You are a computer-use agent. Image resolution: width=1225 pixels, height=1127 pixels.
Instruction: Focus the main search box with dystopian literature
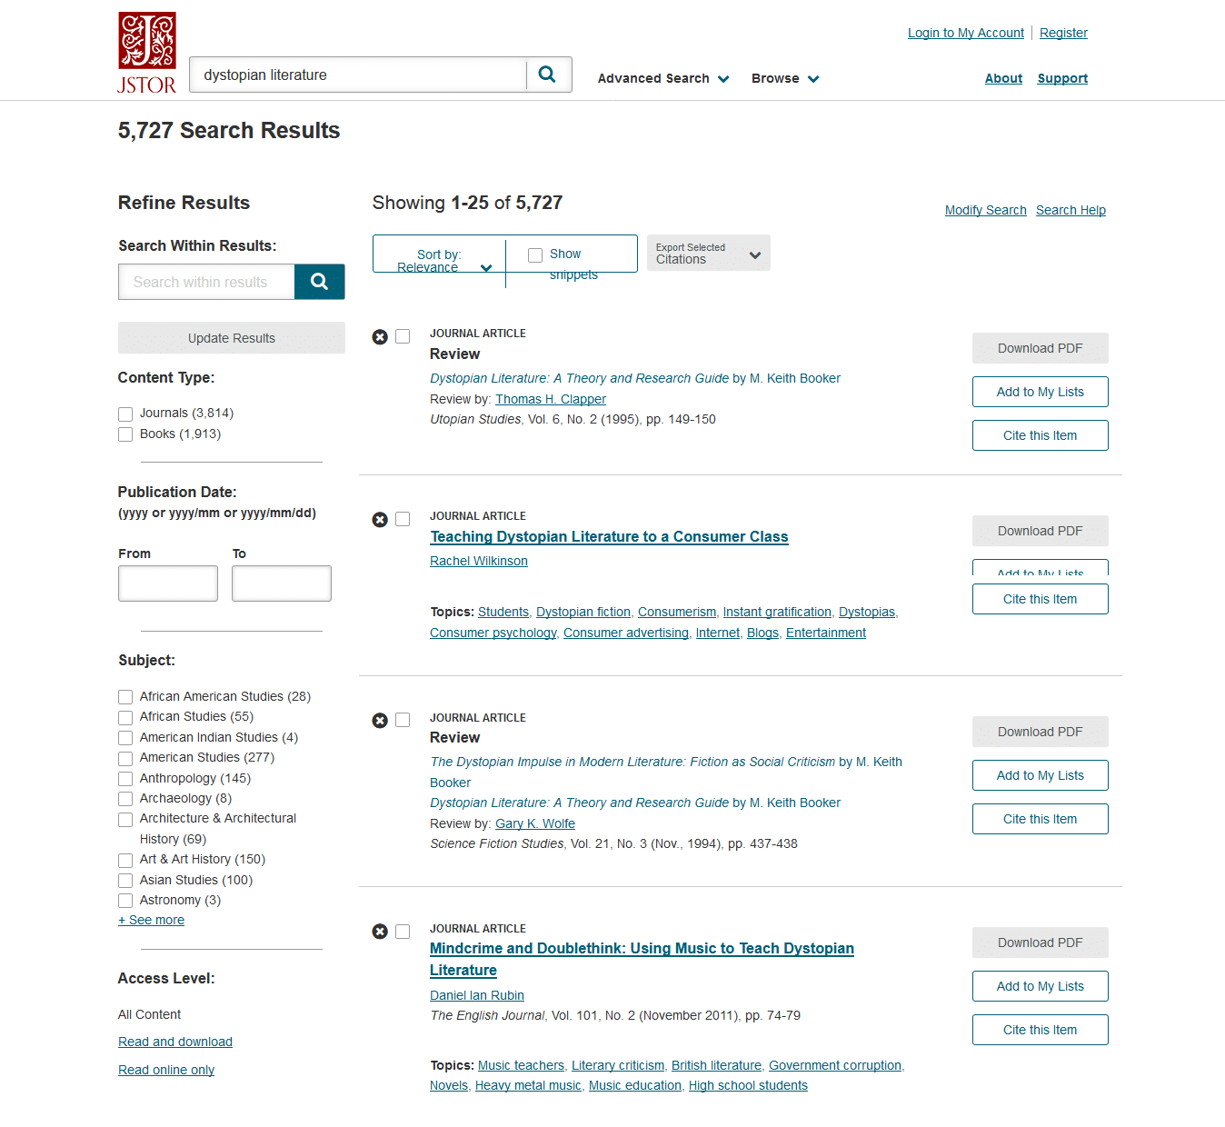[x=358, y=75]
